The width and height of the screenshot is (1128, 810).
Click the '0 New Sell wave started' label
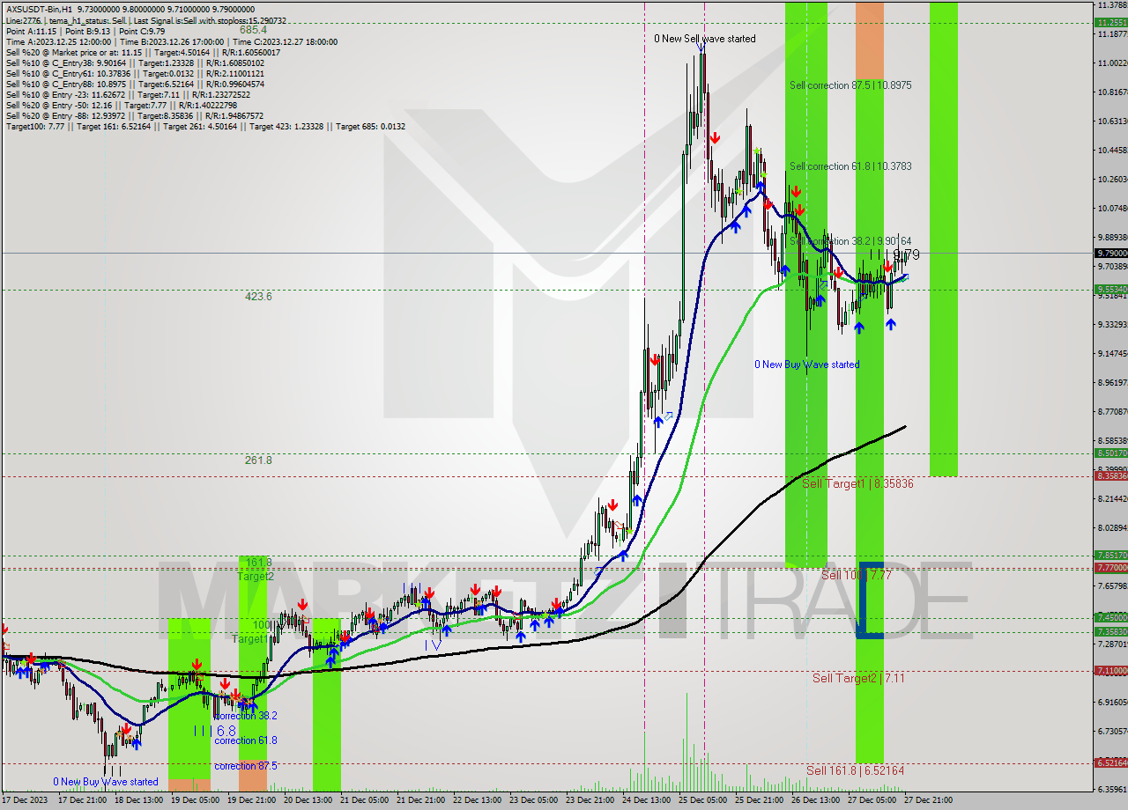point(704,39)
